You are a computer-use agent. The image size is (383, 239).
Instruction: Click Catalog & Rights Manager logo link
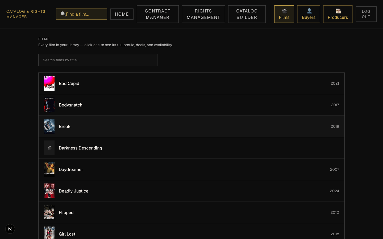(26, 14)
